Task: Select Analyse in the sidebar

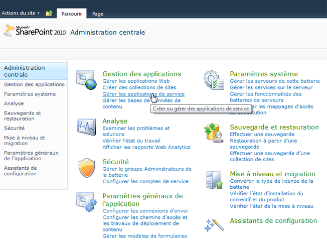Action: pos(14,103)
